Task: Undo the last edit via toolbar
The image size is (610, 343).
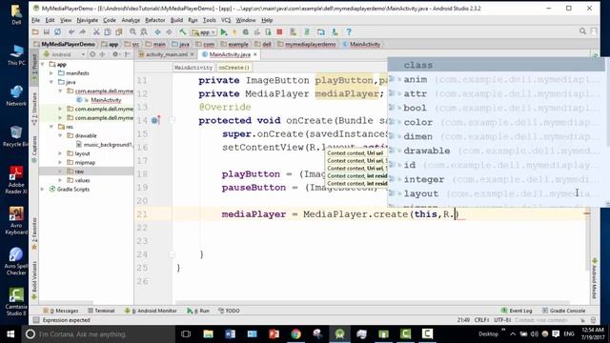Action: click(71, 32)
